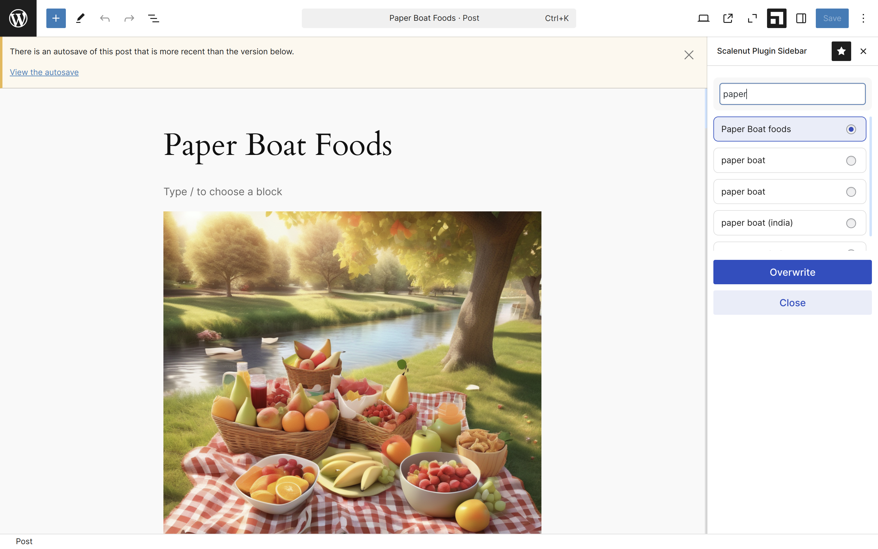Undo the last change
878x549 pixels.
[105, 18]
